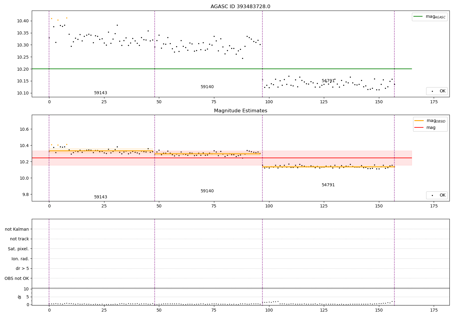The height and width of the screenshot is (317, 454).
Task: Click the '10.25' y-tick in top plot
Action: click(23, 57)
